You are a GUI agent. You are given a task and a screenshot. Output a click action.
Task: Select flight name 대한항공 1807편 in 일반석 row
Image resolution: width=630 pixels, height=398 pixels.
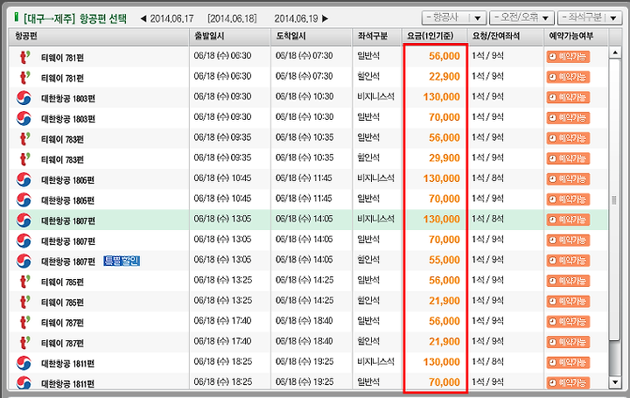click(68, 241)
